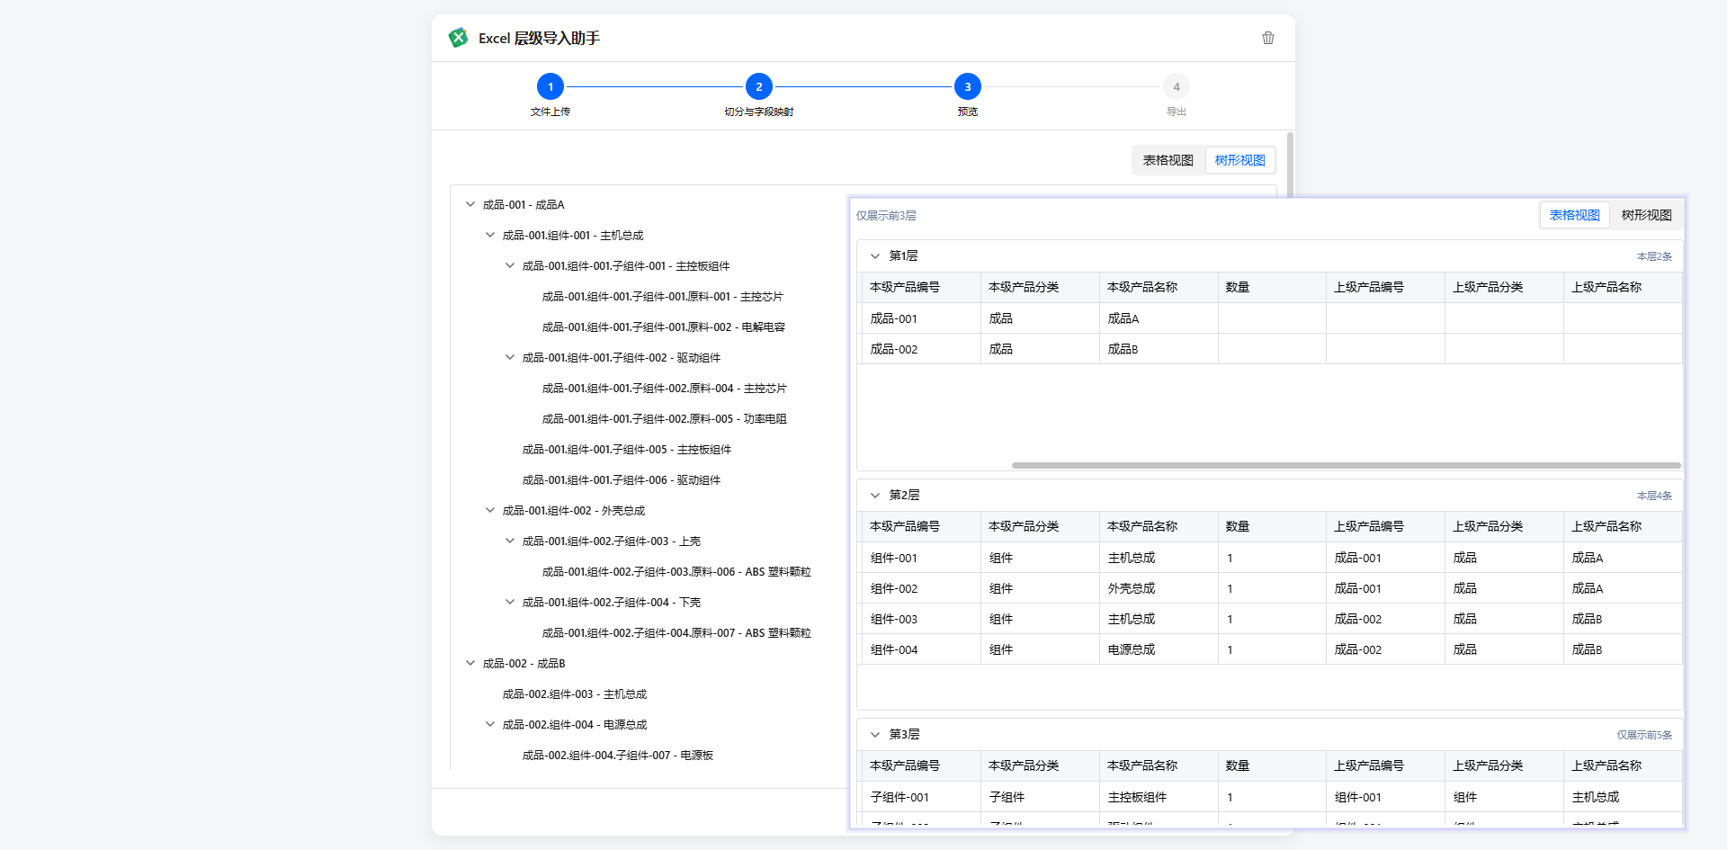Screen dimensions: 1727x850
Task: Click the 本层4条 count label
Action: point(1654,496)
